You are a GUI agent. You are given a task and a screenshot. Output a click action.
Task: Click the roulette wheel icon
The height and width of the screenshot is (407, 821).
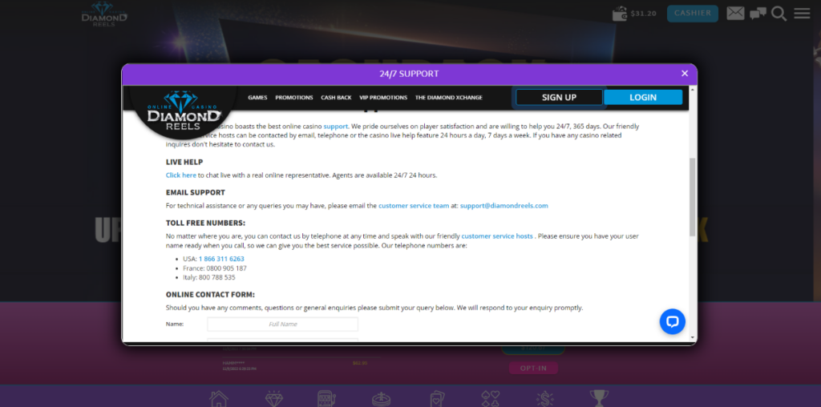click(382, 399)
